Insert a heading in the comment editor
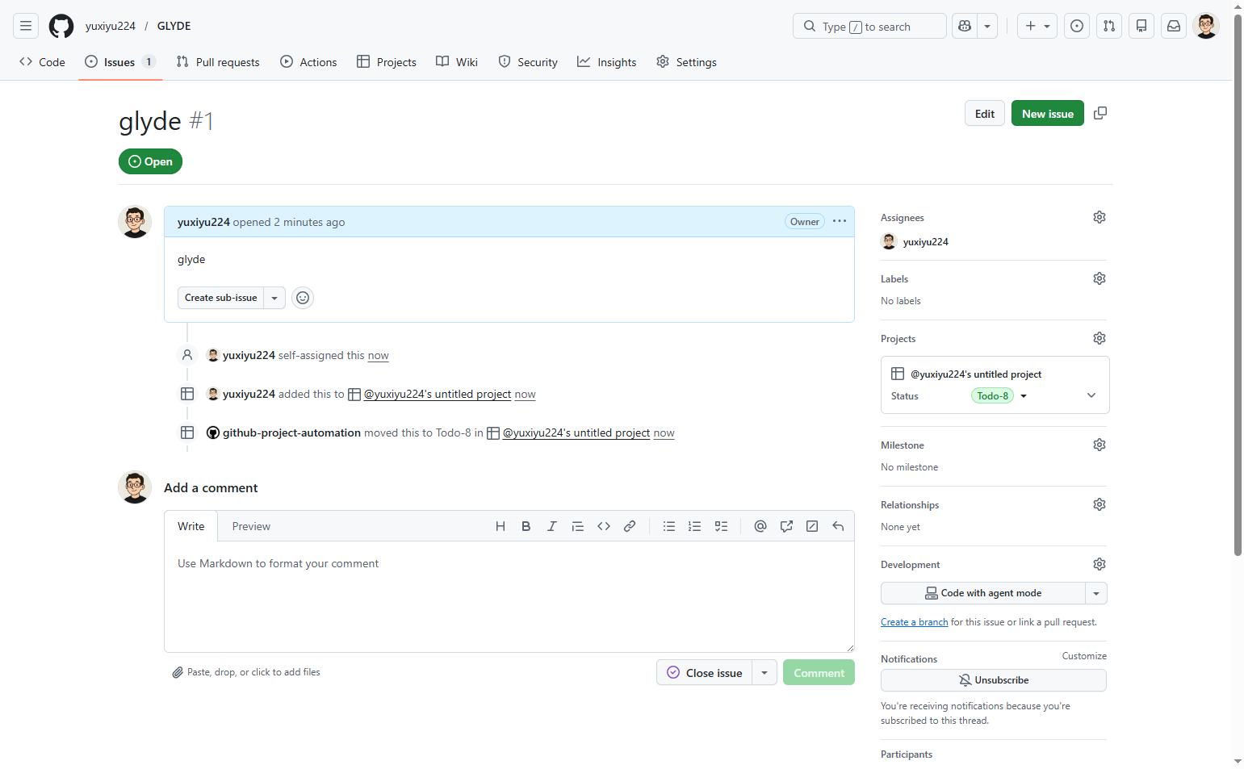This screenshot has width=1244, height=769. [501, 526]
